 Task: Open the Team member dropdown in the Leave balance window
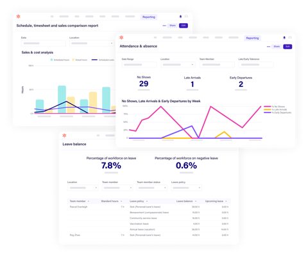[117, 188]
